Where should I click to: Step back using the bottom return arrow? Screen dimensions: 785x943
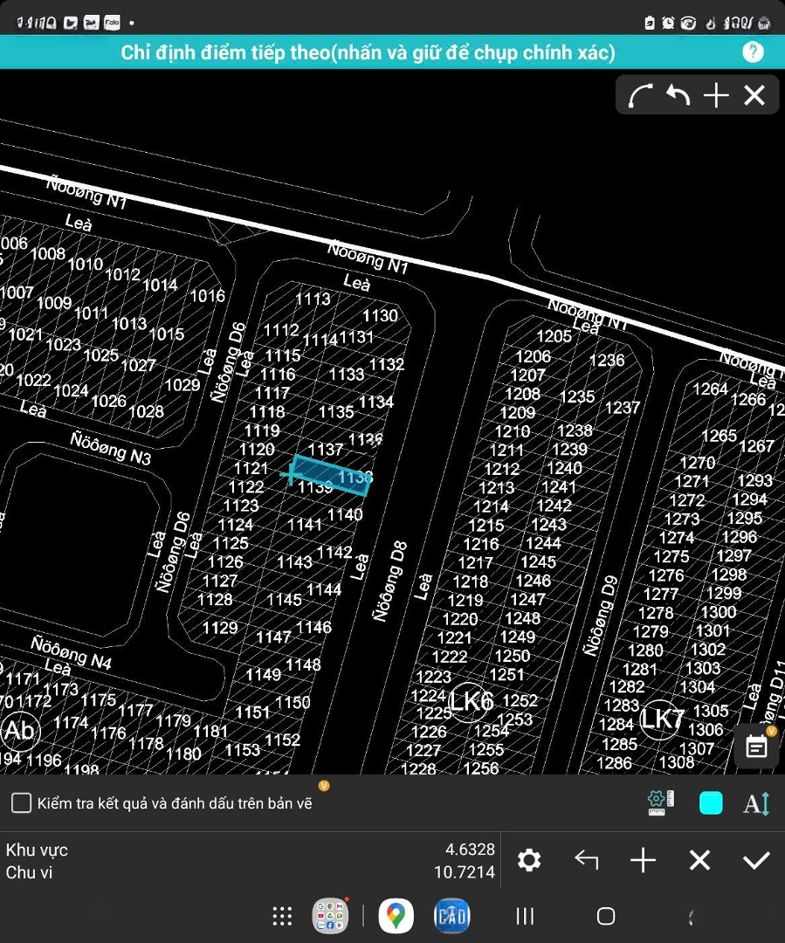(x=586, y=861)
